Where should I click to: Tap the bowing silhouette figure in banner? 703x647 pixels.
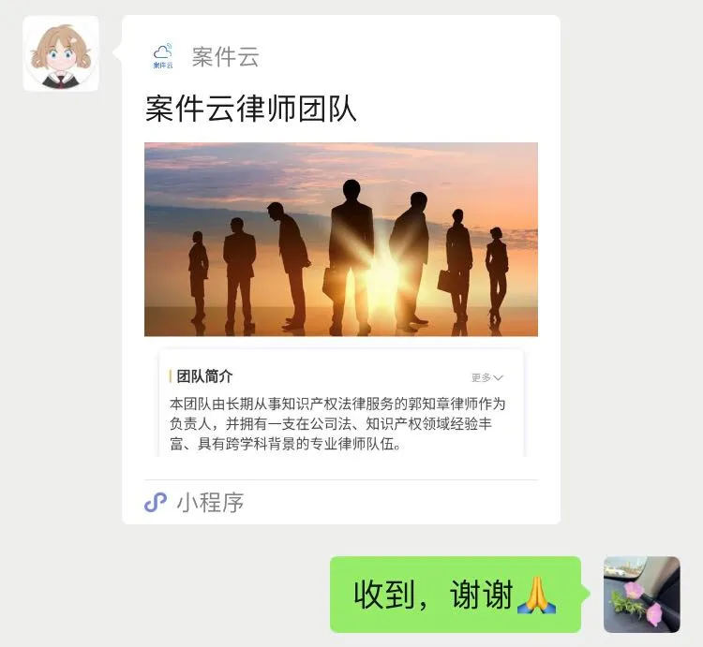292,264
